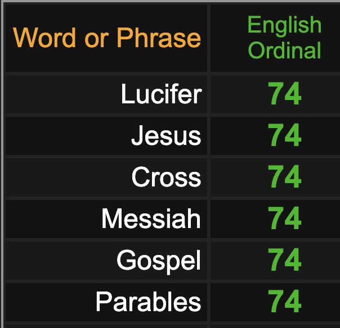Click the word English in the header
The image size is (340, 328).
point(284,25)
